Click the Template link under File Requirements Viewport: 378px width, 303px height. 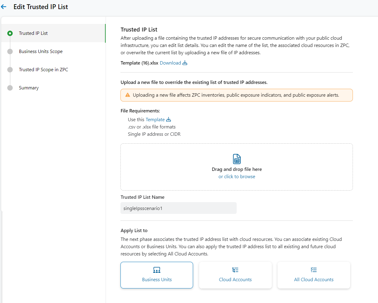coord(155,119)
